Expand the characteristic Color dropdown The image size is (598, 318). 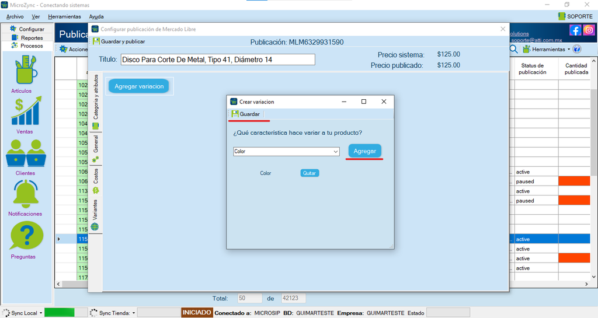(x=336, y=152)
